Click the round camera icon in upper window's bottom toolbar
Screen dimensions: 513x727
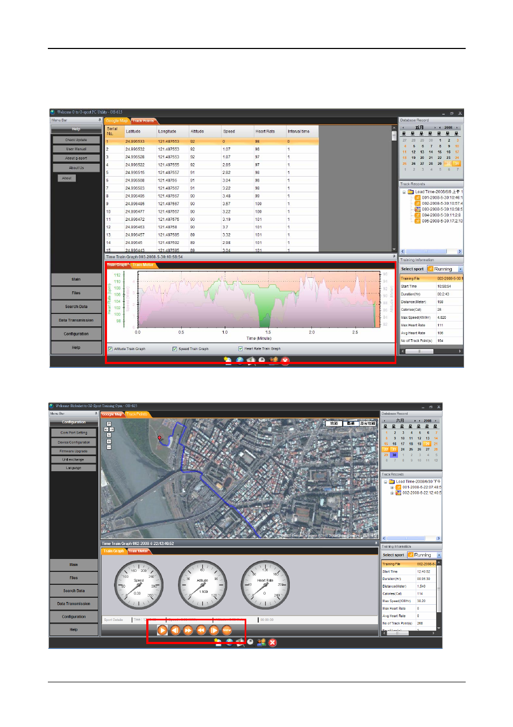(262, 361)
